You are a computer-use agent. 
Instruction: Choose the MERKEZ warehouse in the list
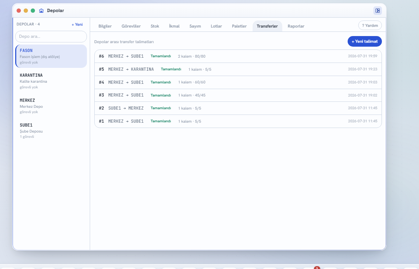pos(51,106)
